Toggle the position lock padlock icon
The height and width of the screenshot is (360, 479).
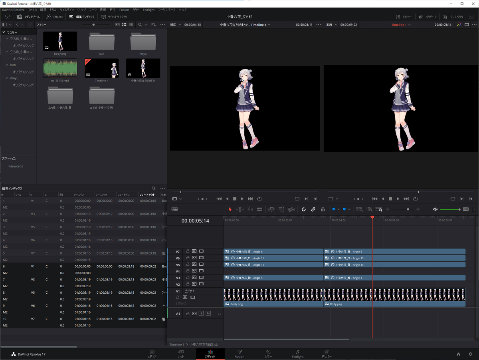(x=323, y=209)
